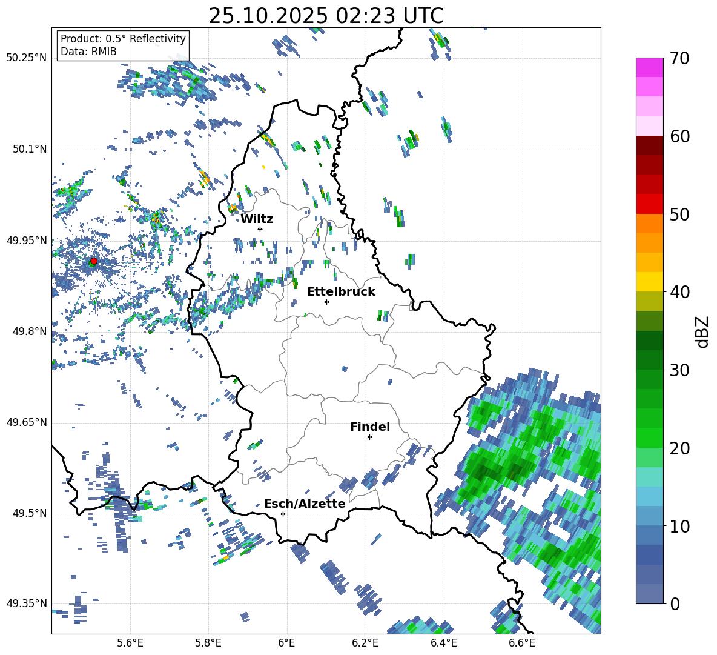Viewport: 717px width, 655px height.
Task: Click the colorbar value 20
Action: [x=679, y=448]
